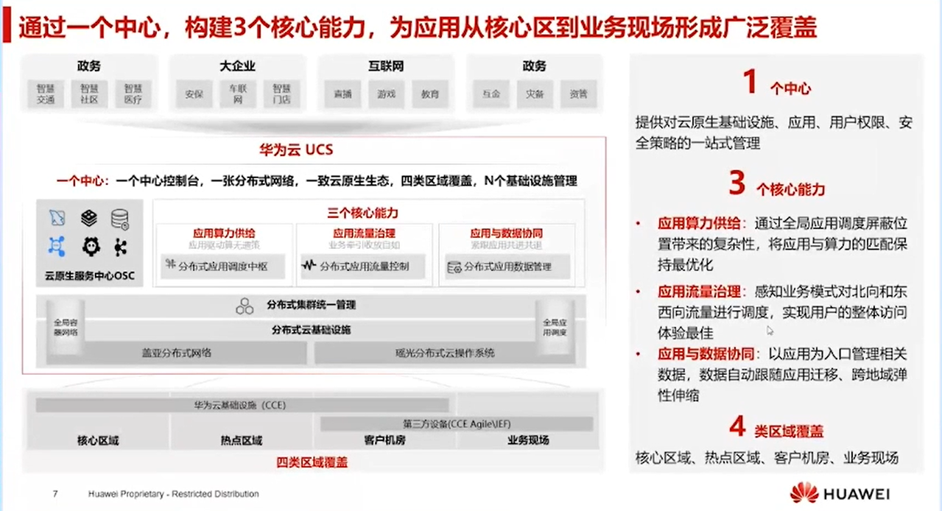This screenshot has width=942, height=511.
Task: Click the 个核心能力 heading at right
Action: pyautogui.click(x=790, y=189)
